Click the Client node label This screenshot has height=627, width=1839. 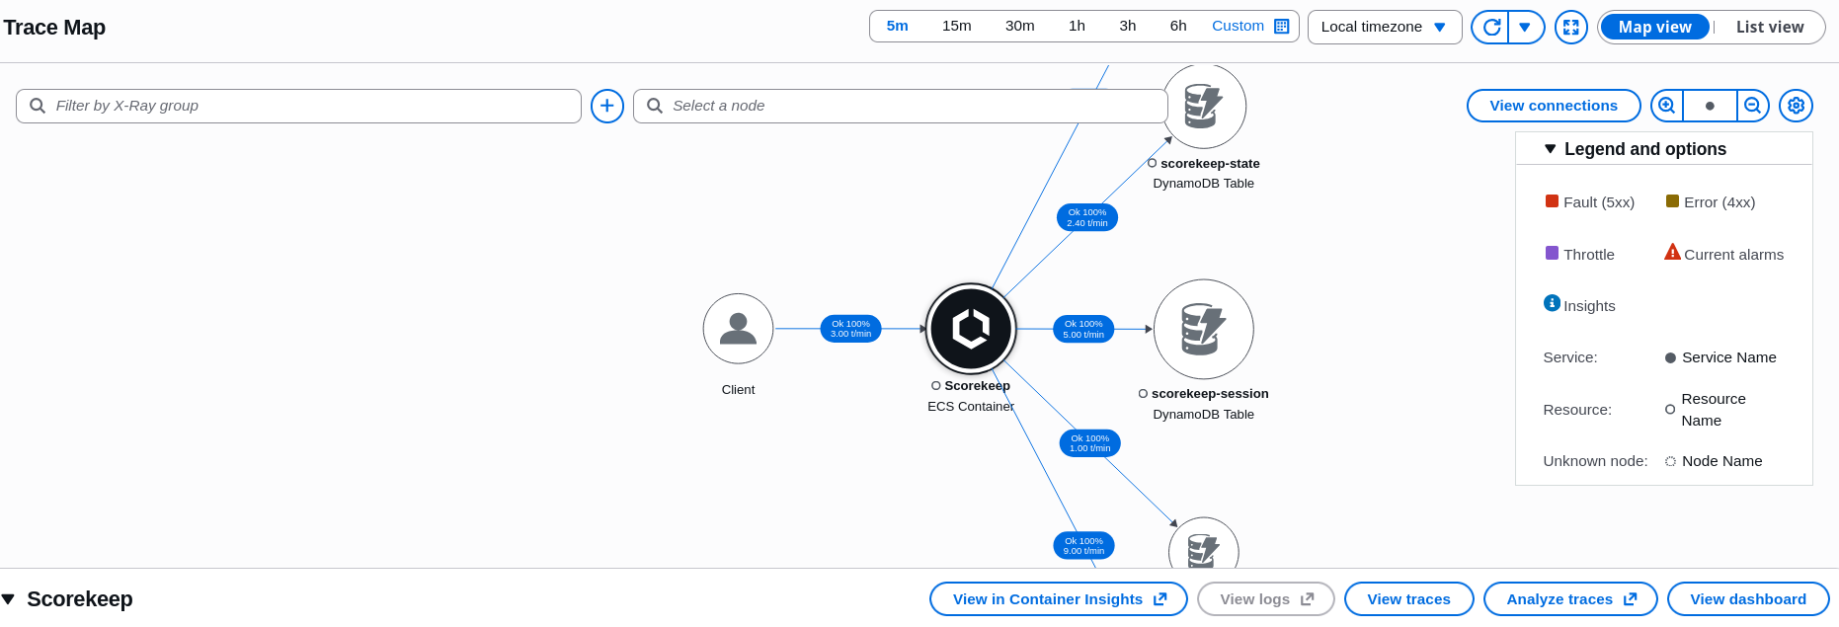[x=738, y=390]
